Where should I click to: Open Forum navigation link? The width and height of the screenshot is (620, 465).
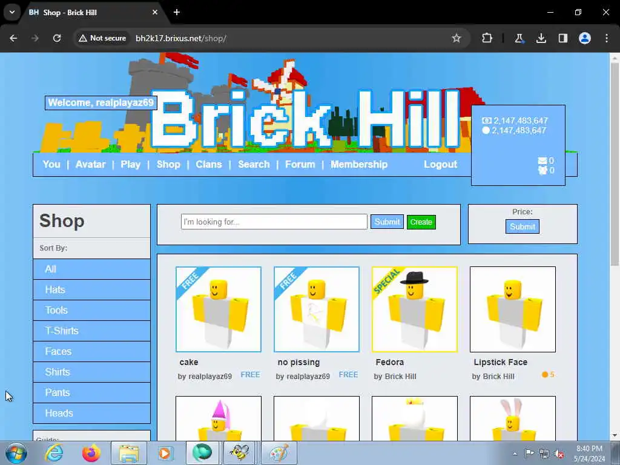point(300,165)
